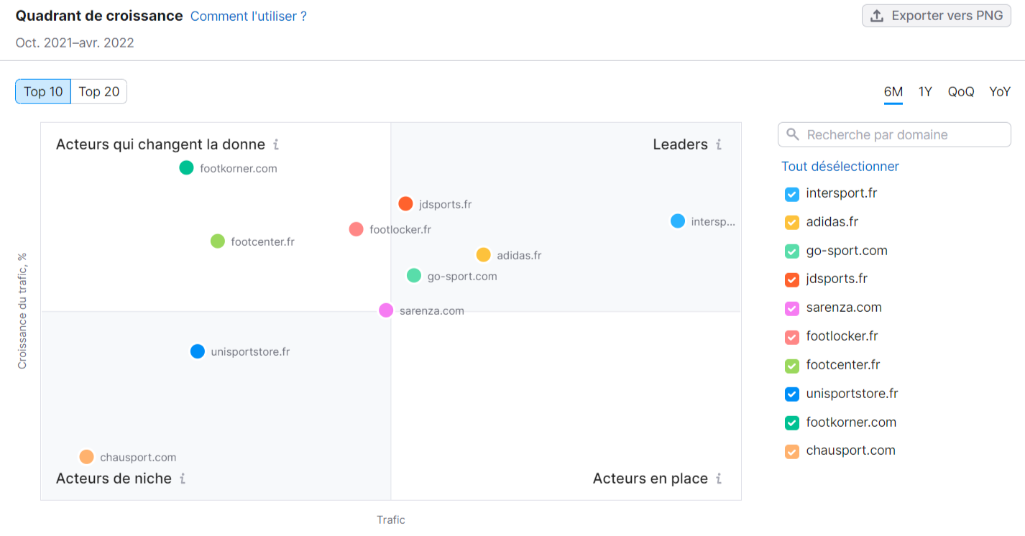1025x536 pixels.
Task: Open the Comment l'utiliser help link
Action: tap(249, 16)
